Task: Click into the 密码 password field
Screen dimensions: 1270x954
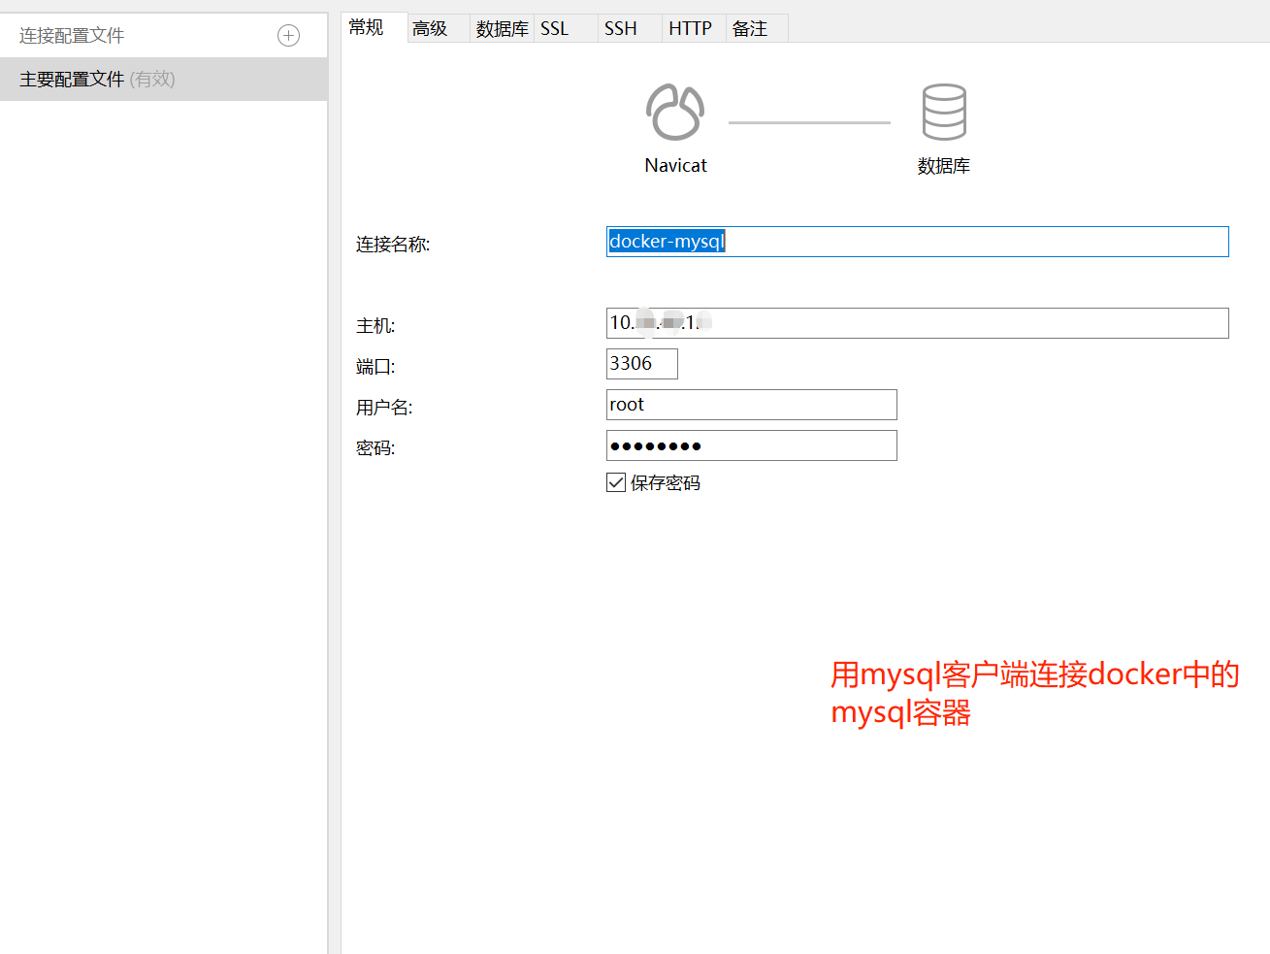Action: click(751, 445)
